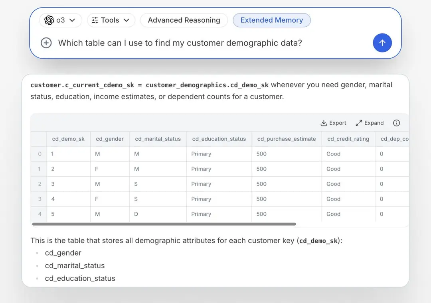The width and height of the screenshot is (431, 303).
Task: Toggle Extended Memory pill
Action: pyautogui.click(x=272, y=20)
